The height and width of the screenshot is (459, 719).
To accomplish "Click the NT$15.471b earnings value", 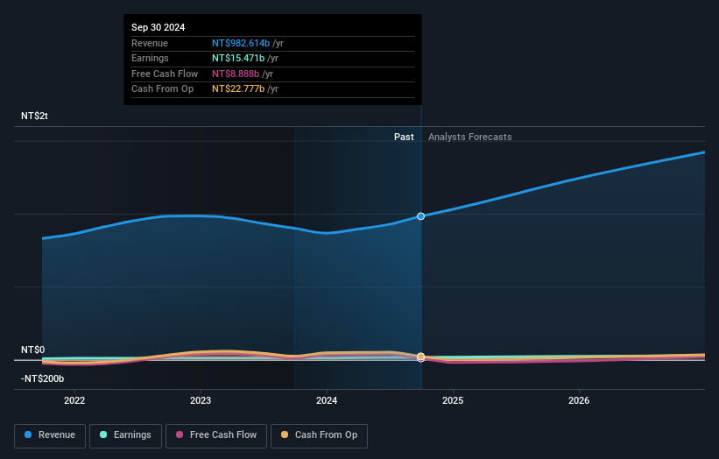I will 238,58.
